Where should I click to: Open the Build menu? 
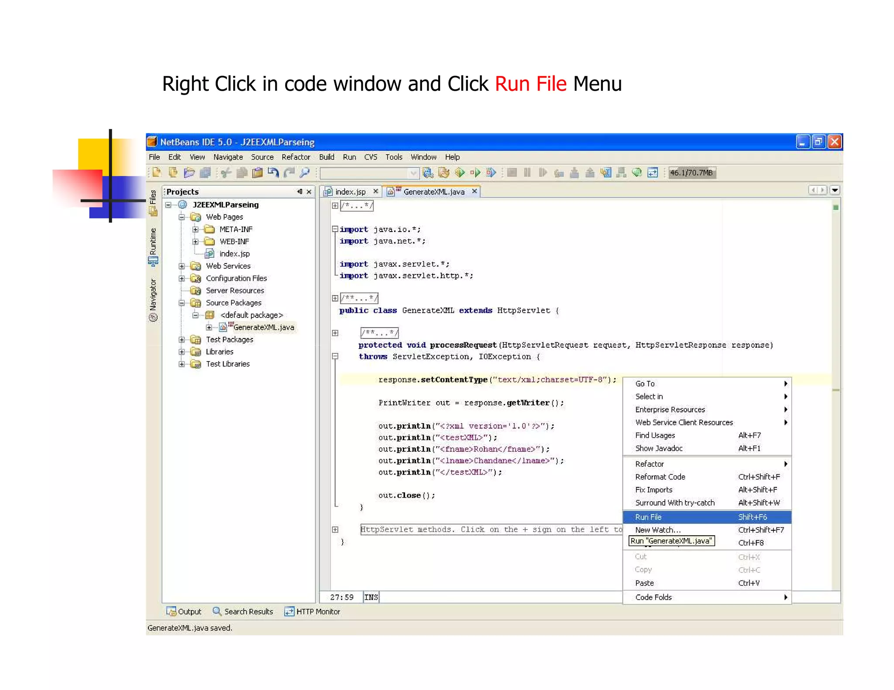[327, 157]
